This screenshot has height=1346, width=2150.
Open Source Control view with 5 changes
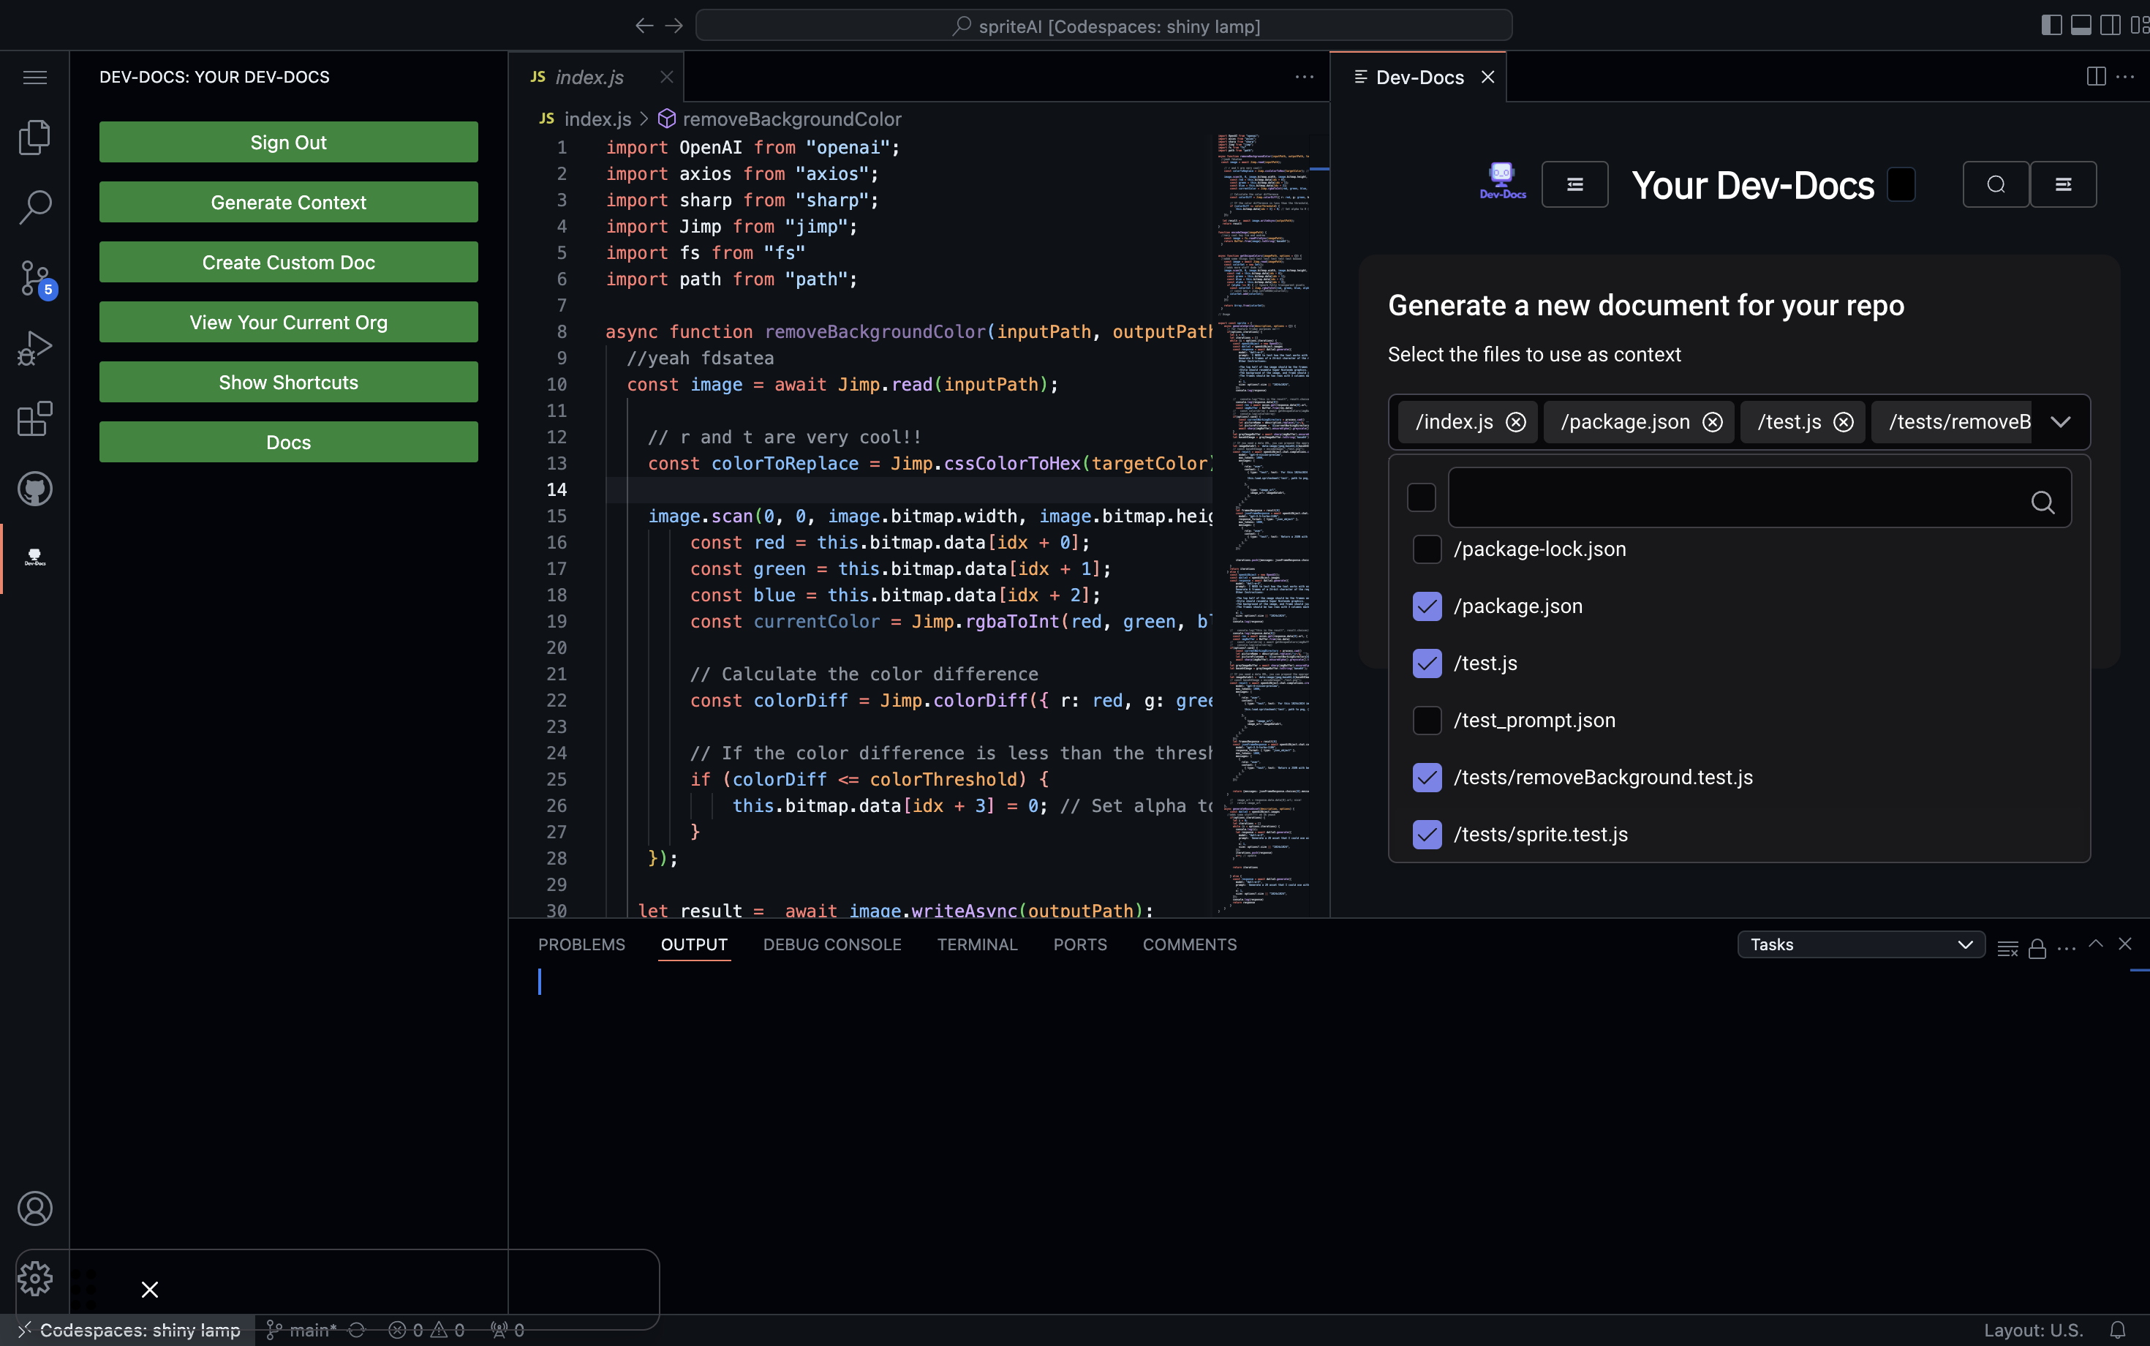34,278
